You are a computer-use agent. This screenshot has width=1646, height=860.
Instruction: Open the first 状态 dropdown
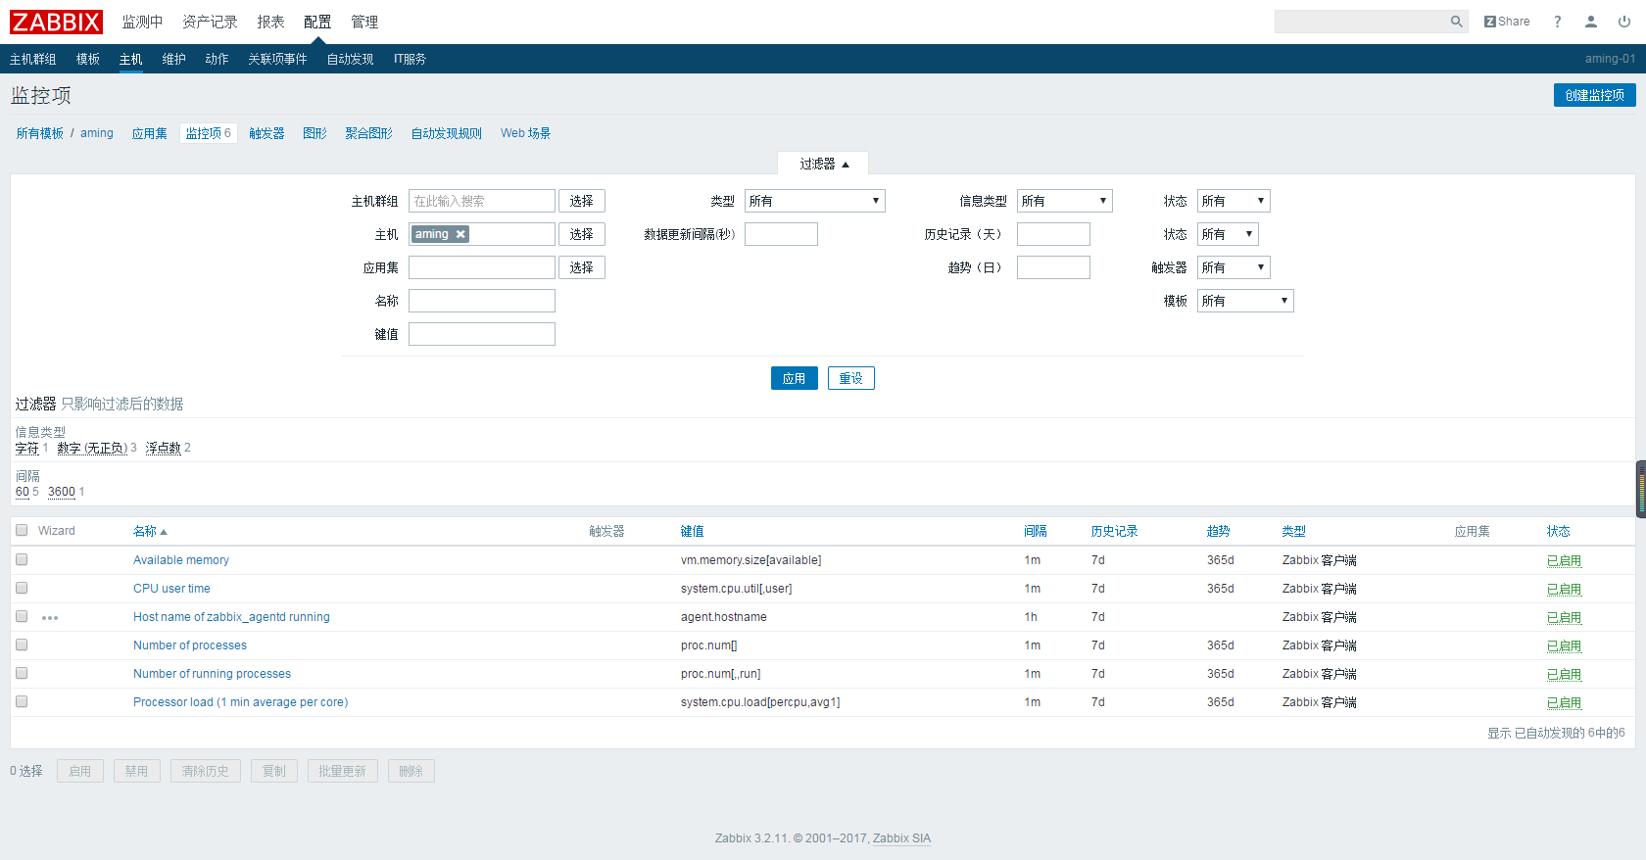[x=1234, y=201]
